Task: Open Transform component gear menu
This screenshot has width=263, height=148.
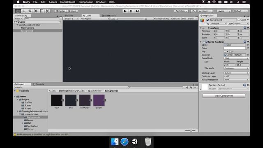Action: (248, 28)
